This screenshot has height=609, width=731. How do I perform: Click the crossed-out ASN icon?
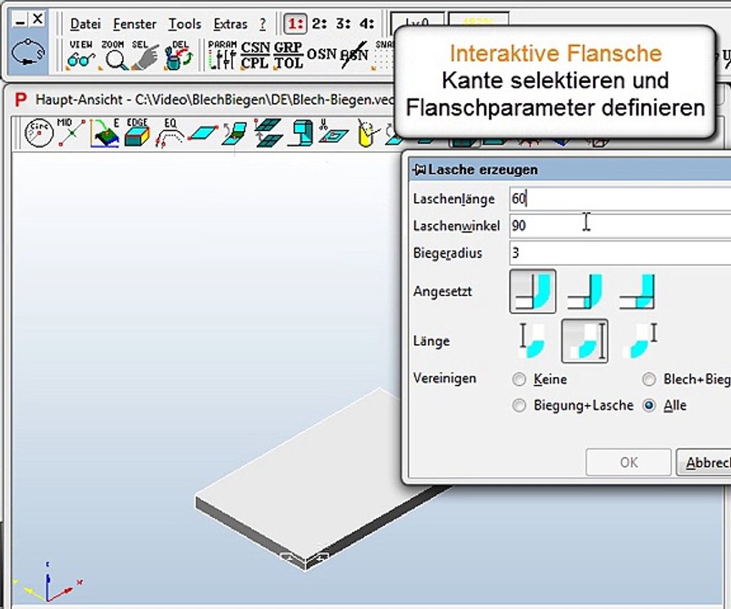[x=355, y=55]
